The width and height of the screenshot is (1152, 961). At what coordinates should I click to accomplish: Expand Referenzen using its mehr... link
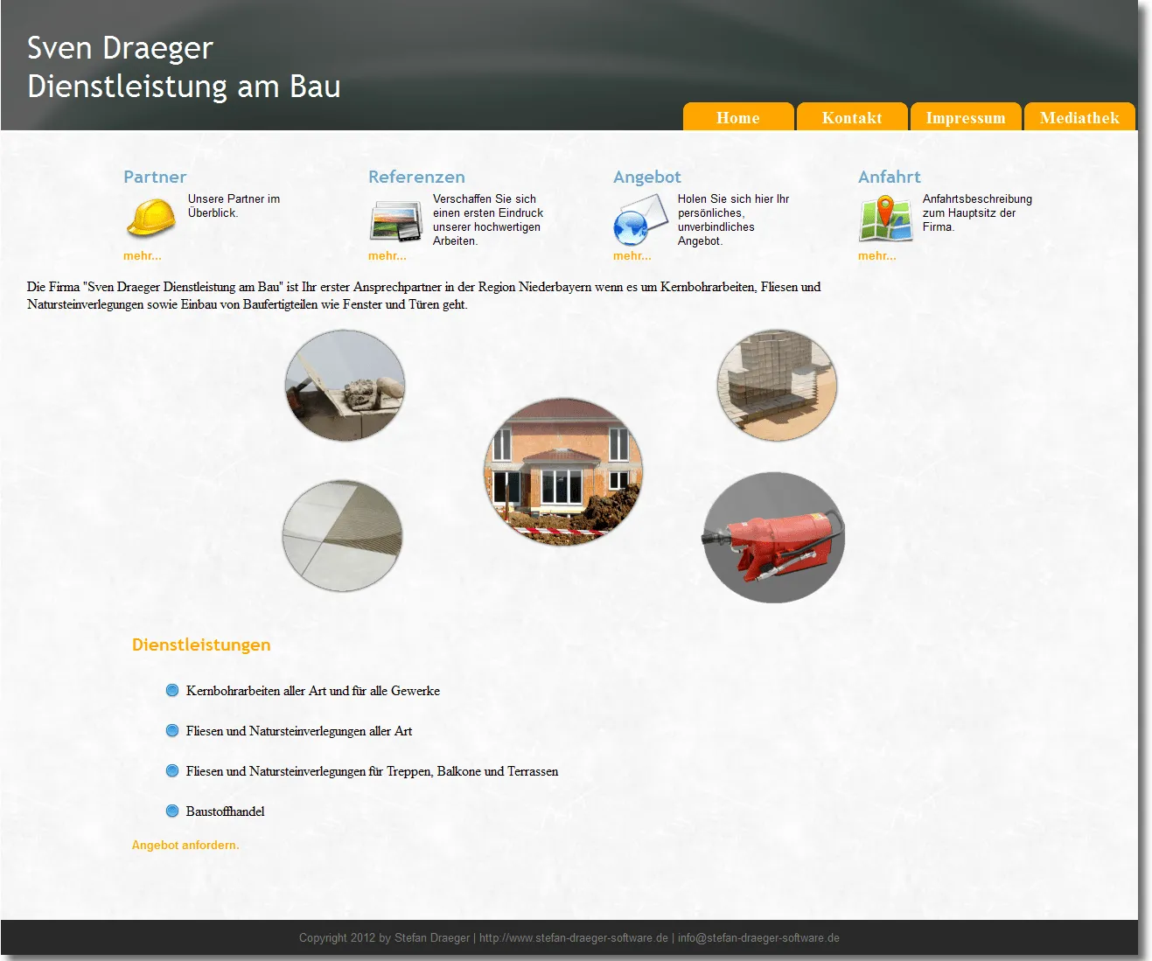(387, 255)
